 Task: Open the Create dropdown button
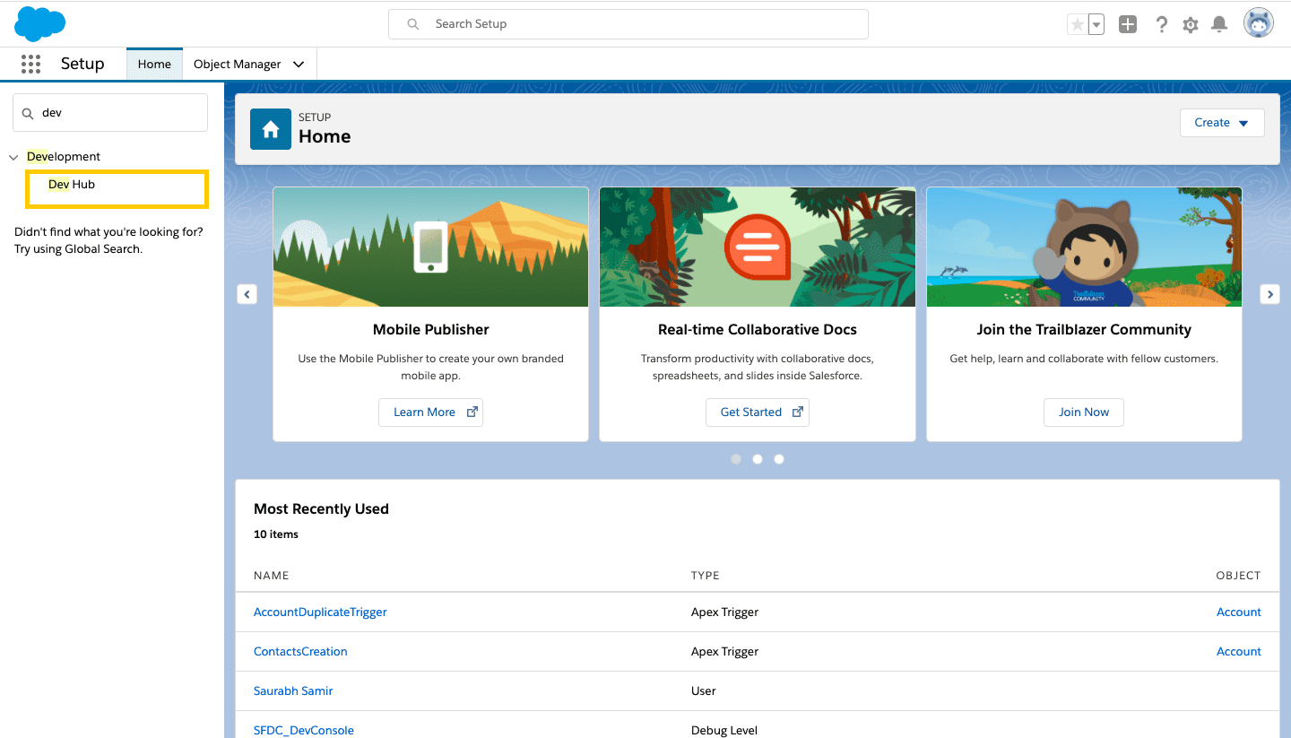coord(1222,123)
